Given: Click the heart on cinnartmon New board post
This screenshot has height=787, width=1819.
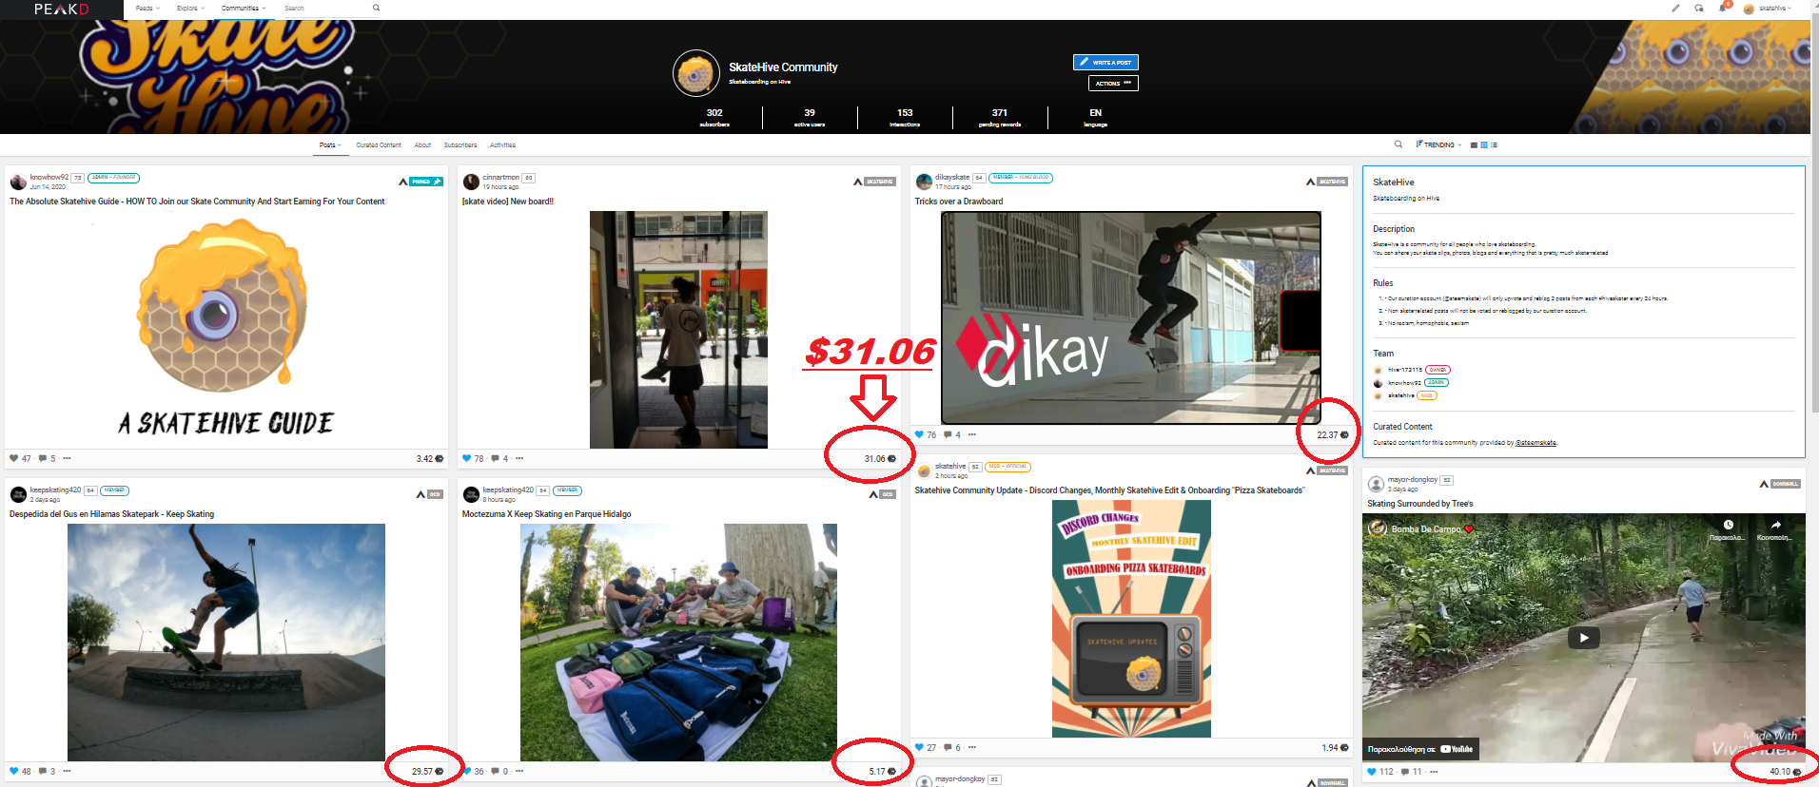Looking at the screenshot, I should coord(467,458).
